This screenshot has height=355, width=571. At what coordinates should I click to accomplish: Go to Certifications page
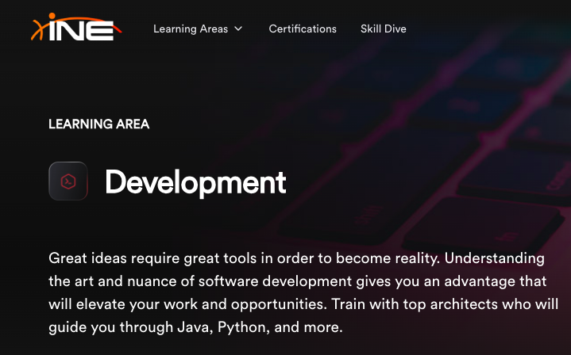[303, 29]
